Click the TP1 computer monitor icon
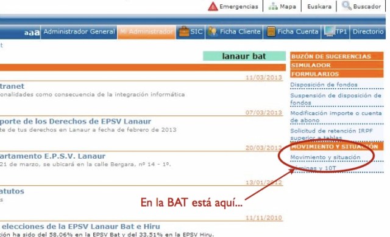Screen dimensions: 390x237 330,32
